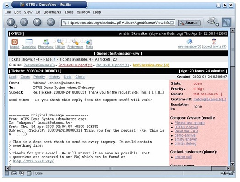Viewport: 240px width, 182px height.
Task: Open the URL bar history dropdown arrow
Action: (x=172, y=23)
